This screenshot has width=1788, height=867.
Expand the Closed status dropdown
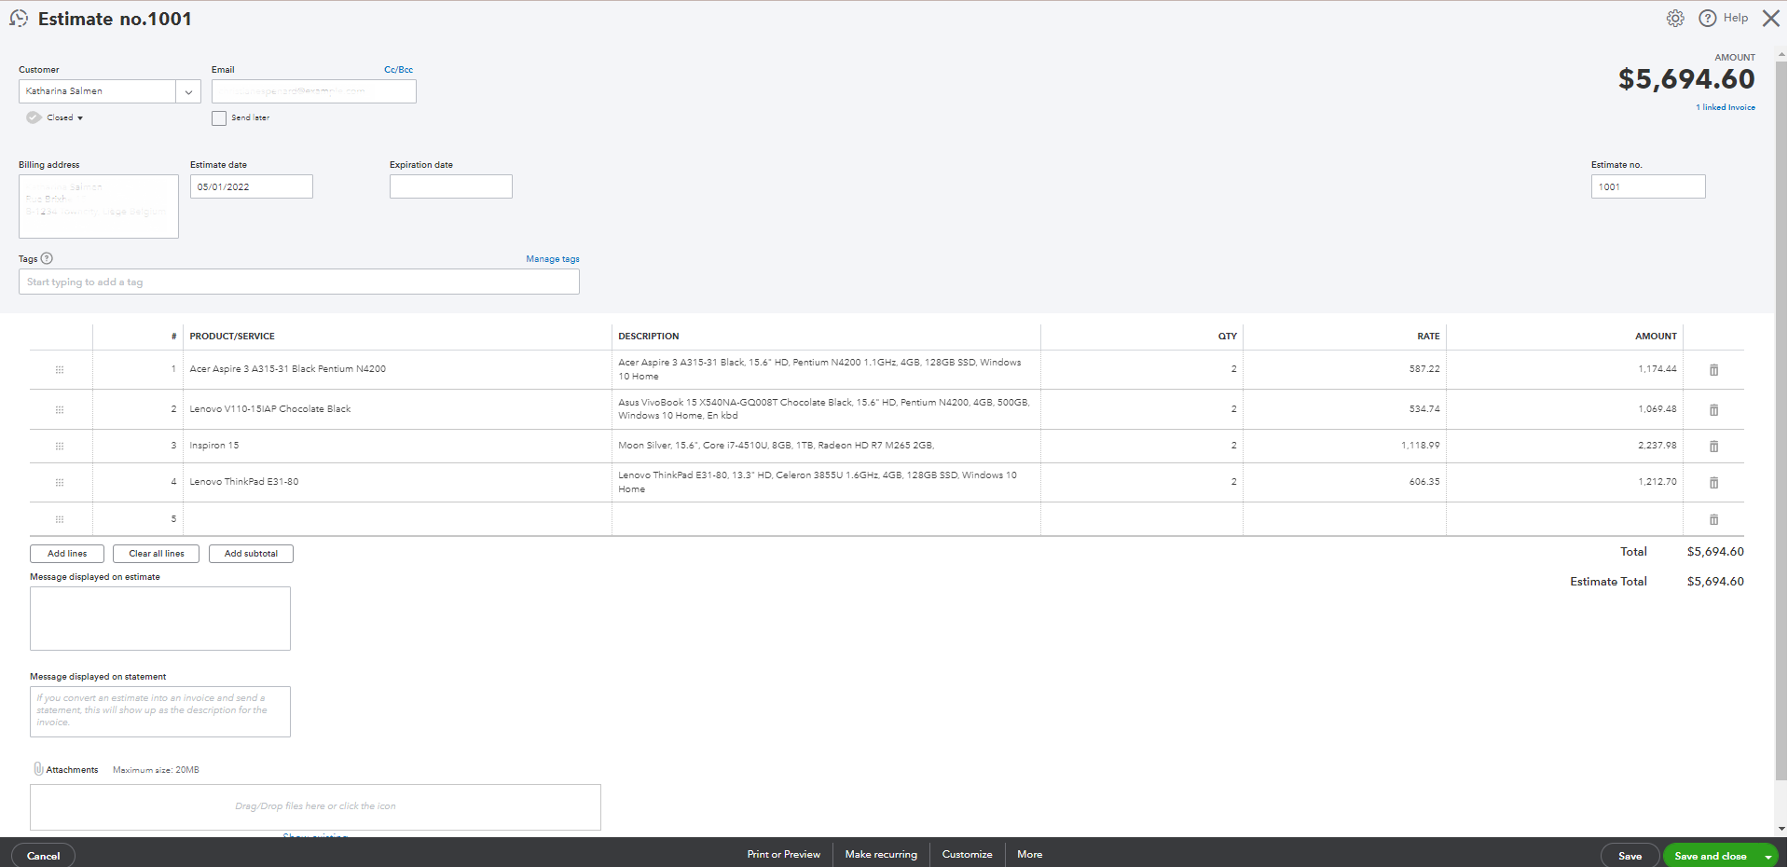tap(80, 118)
